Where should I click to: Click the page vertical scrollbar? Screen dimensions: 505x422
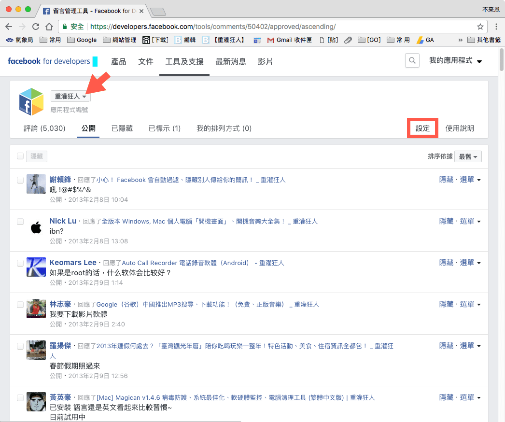click(x=502, y=59)
